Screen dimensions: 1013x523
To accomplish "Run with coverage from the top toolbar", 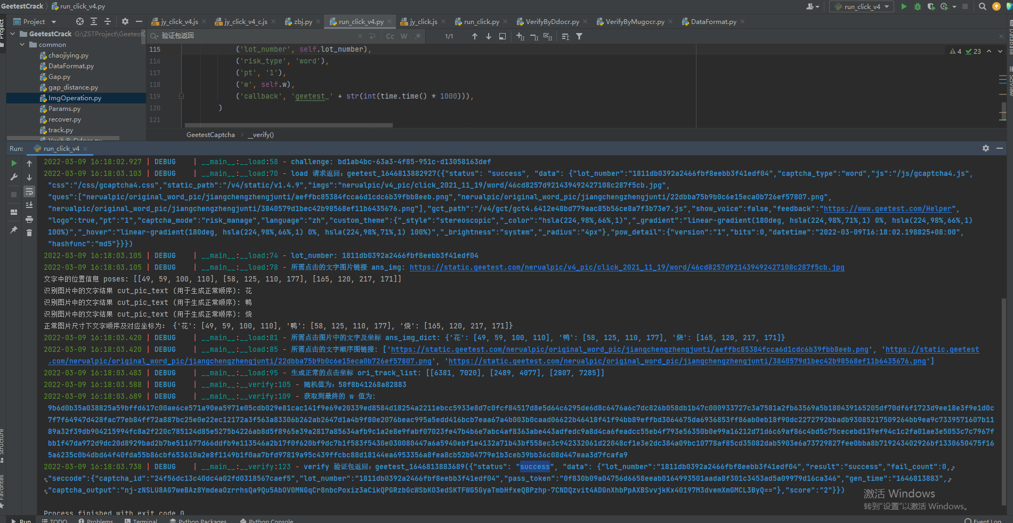I will 931,7.
